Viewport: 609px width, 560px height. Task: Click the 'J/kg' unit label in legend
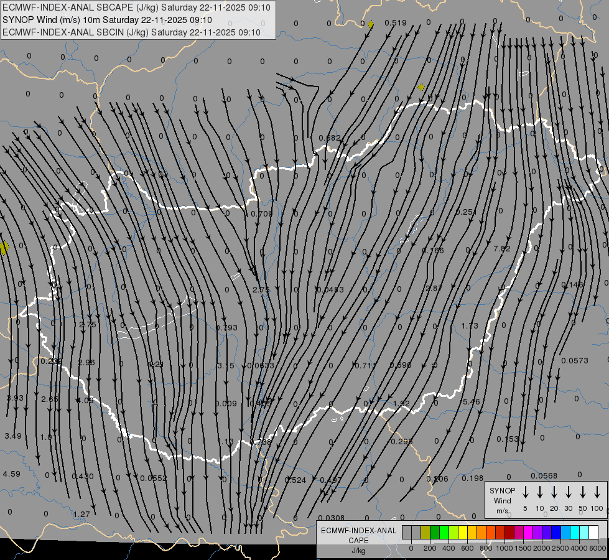358,551
